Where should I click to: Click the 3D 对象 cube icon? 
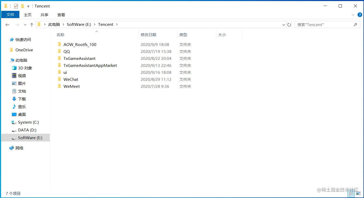click(x=14, y=68)
